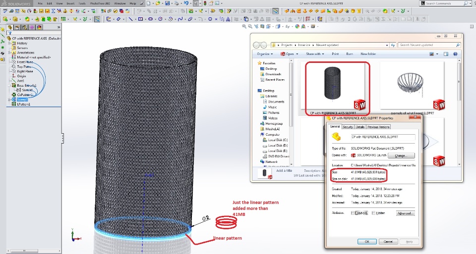The image size is (476, 254).
Task: Expand the Sweep1 feature node
Action: [9, 100]
